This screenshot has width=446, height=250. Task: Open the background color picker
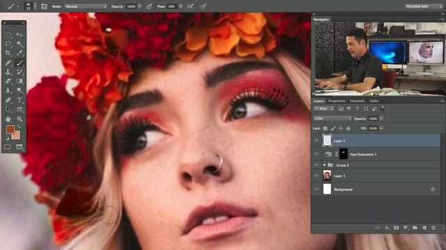point(17,136)
